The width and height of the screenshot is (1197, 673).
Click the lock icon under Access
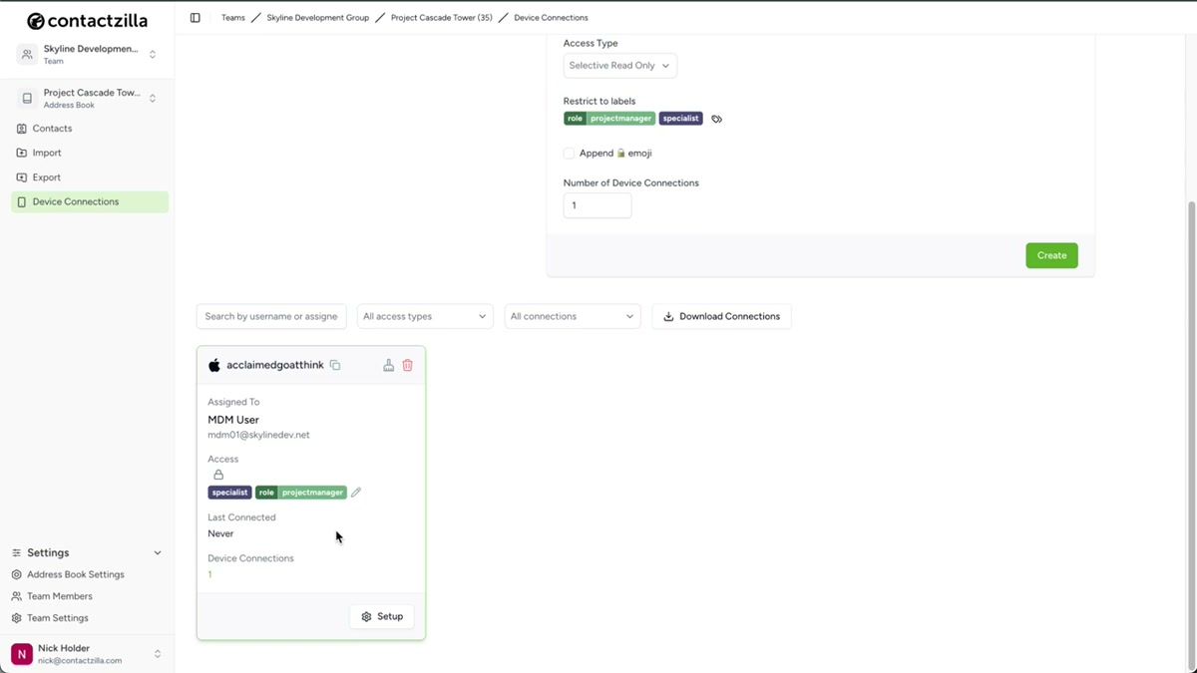pos(218,475)
